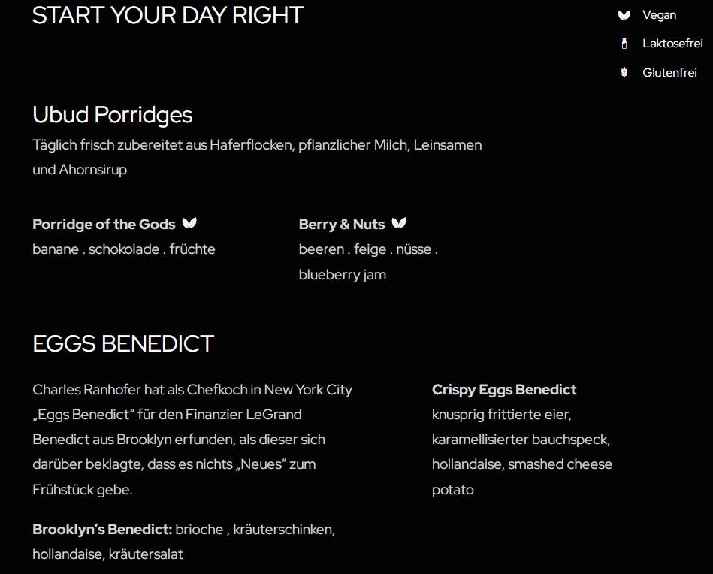Click the Ubud Porridges heading
The height and width of the screenshot is (574, 713).
pyautogui.click(x=112, y=115)
